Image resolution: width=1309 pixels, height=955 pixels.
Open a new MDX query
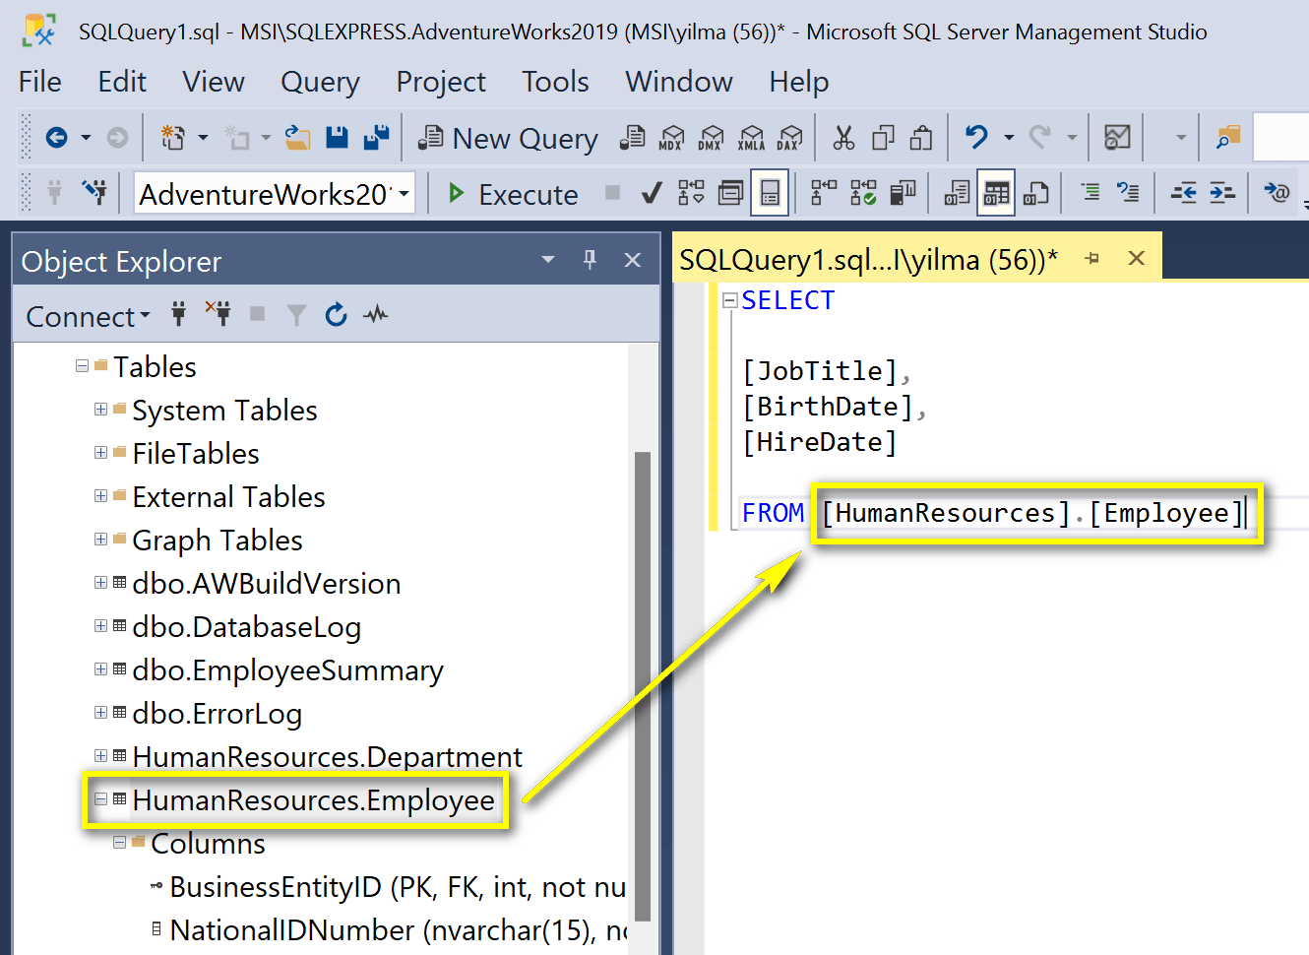point(671,138)
